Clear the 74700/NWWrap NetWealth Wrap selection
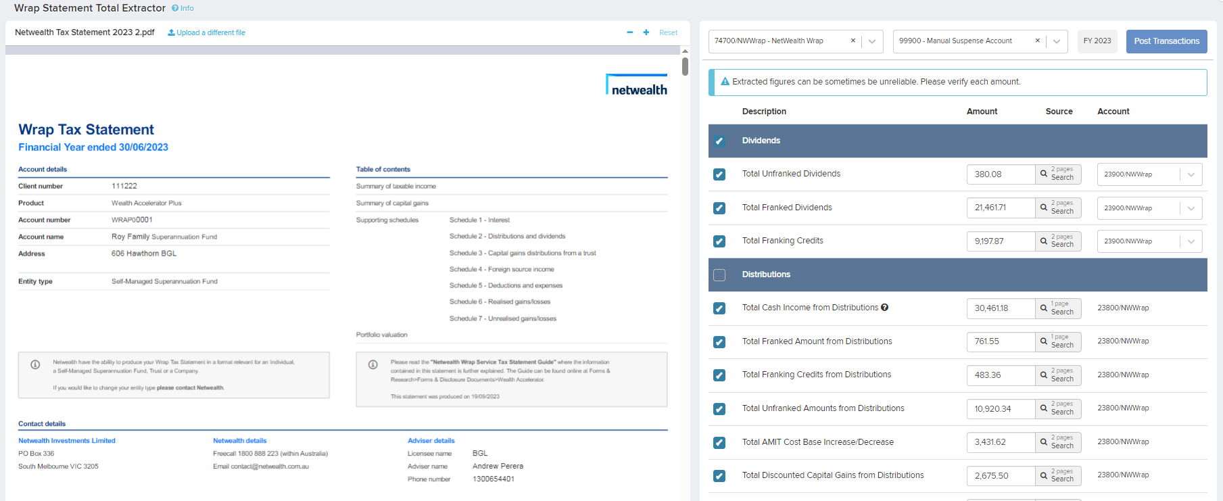 (853, 41)
